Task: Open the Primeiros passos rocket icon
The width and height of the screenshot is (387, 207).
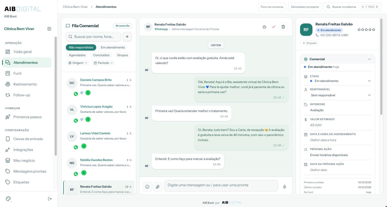Action: (x=8, y=117)
